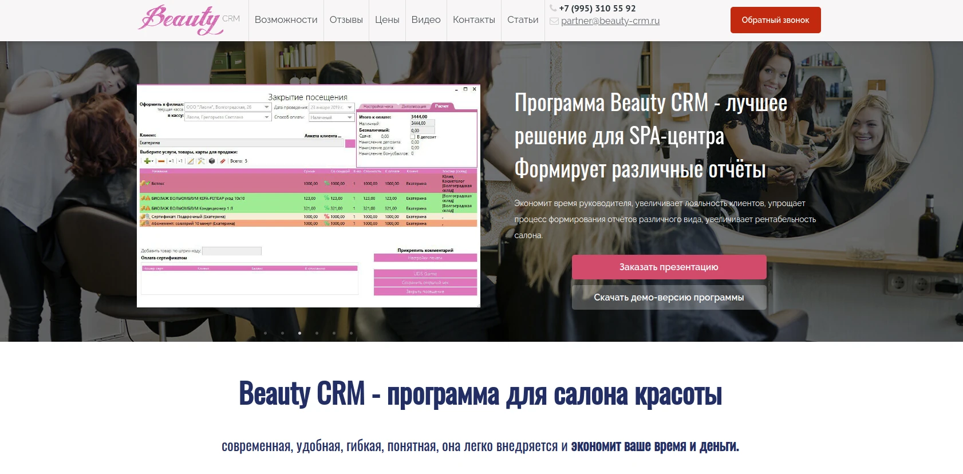963x474 pixels.
Task: Click the barcode input field
Action: point(232,251)
